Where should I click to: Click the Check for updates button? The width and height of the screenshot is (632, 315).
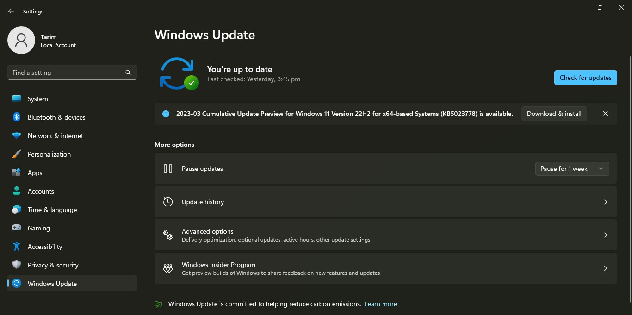(585, 78)
